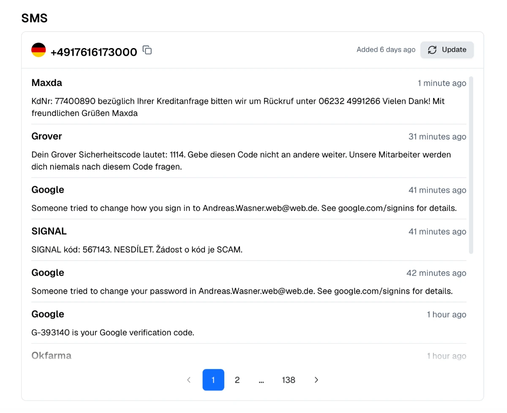Click the 'change your password' message

[x=242, y=291]
